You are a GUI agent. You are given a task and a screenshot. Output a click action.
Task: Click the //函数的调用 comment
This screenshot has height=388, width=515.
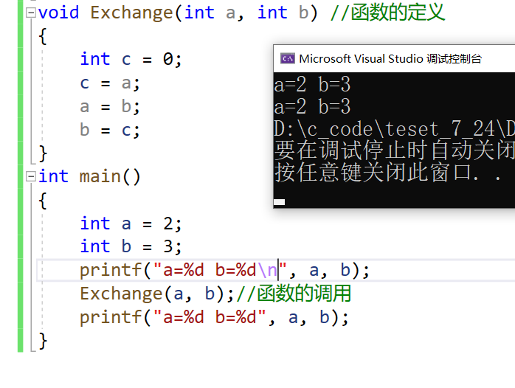tap(294, 294)
